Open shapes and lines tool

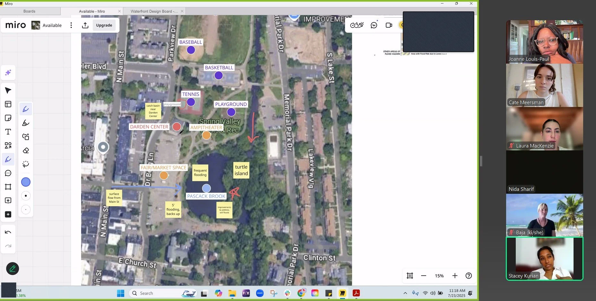(x=8, y=146)
